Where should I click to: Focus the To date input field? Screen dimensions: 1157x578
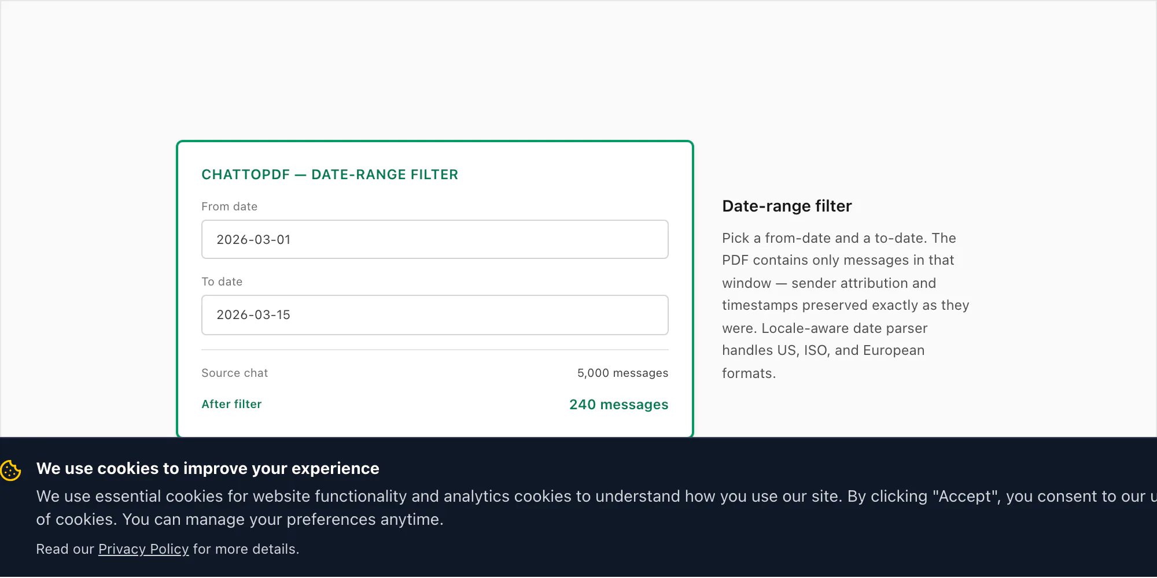pyautogui.click(x=435, y=315)
